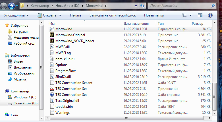Click the Options settings file icon

[52, 65]
